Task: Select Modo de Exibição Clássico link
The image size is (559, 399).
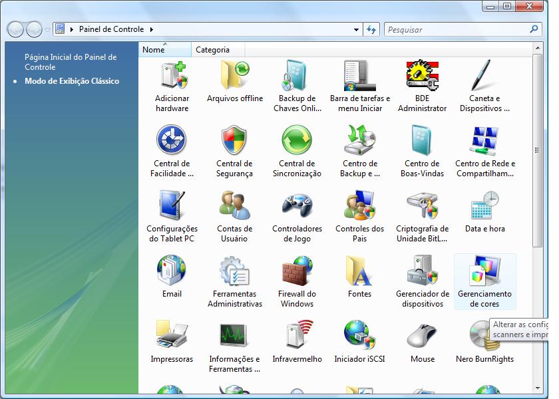Action: coord(72,81)
